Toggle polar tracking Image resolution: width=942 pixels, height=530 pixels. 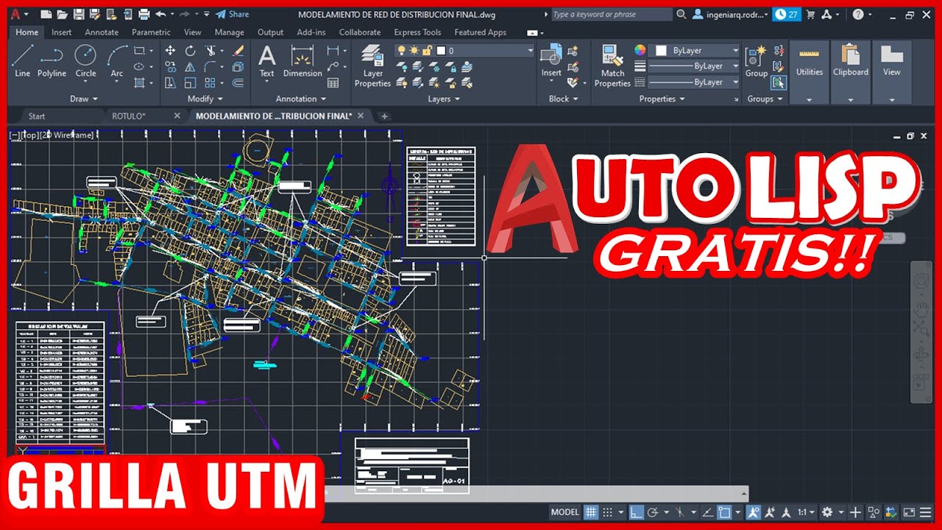click(652, 512)
